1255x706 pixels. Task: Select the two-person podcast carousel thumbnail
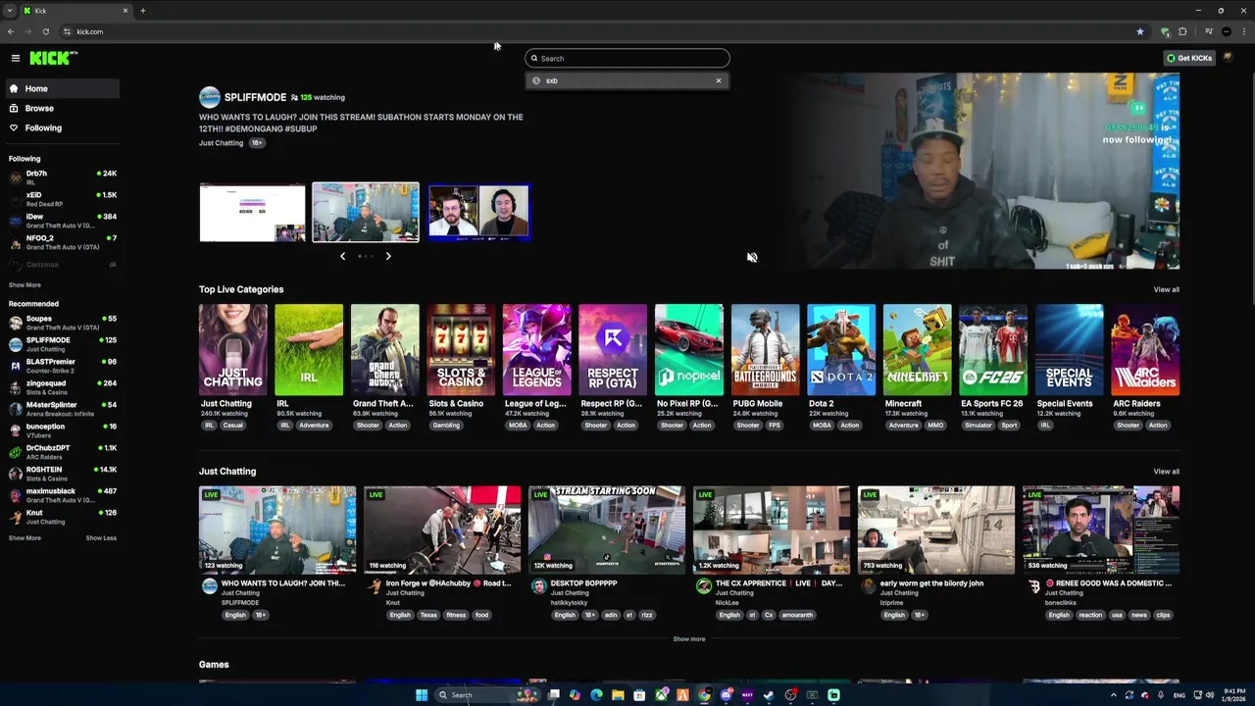pyautogui.click(x=478, y=212)
